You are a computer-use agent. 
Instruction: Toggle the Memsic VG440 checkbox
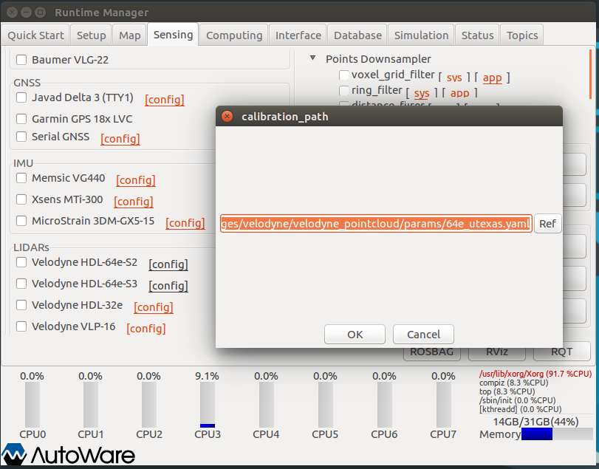[x=21, y=178]
